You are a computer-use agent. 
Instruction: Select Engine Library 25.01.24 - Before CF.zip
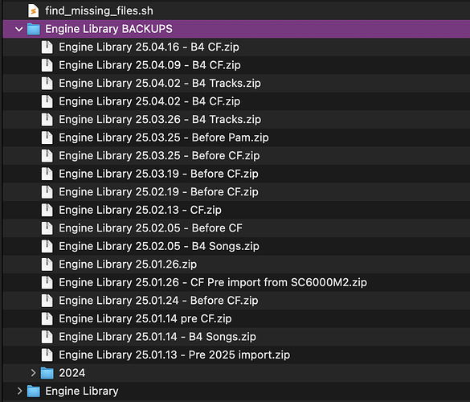tap(158, 301)
